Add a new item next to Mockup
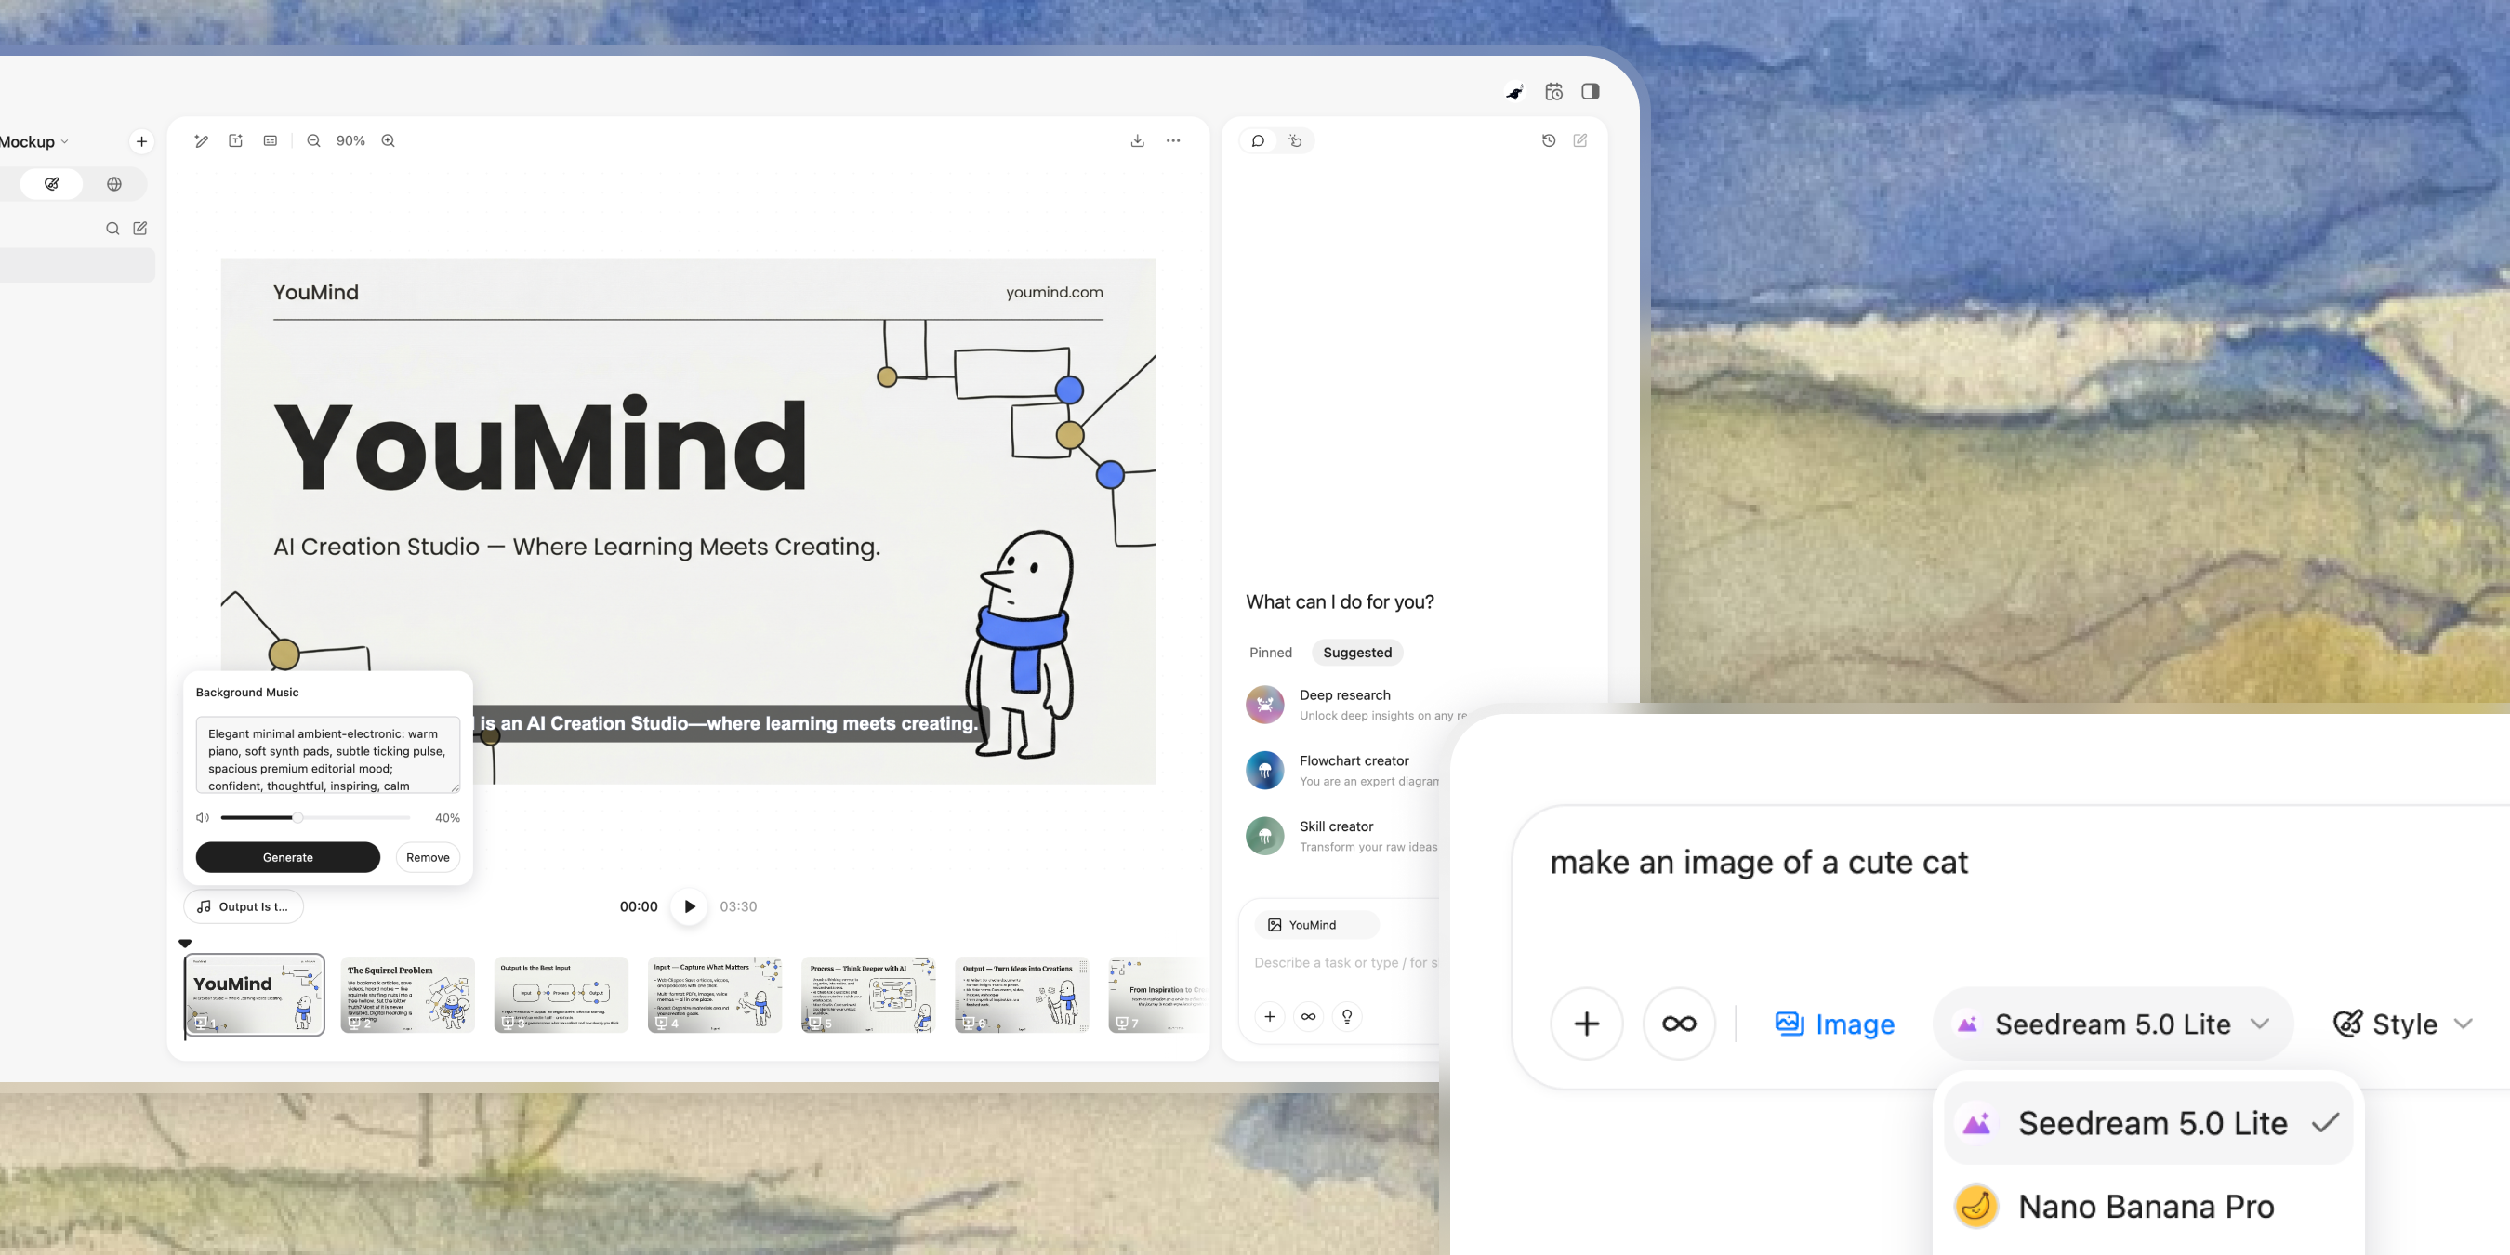Screen dimensions: 2510x1255 (x=141, y=141)
